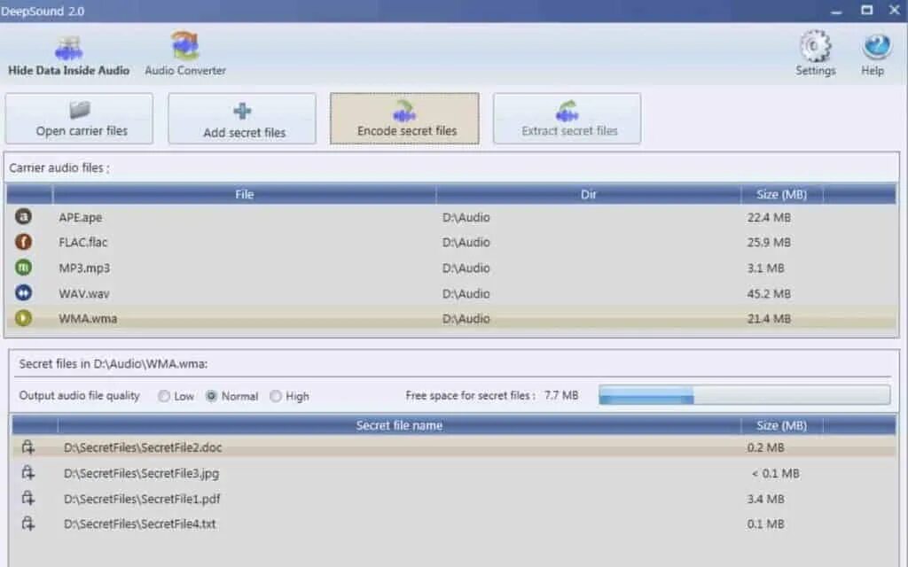Select D:\SecretFiles\SecretFile3.jpg row
Screen dimensions: 908x567
[454, 473]
